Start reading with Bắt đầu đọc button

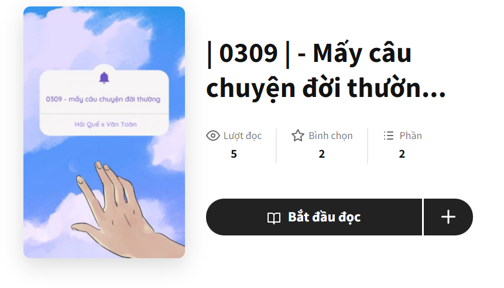(x=314, y=217)
